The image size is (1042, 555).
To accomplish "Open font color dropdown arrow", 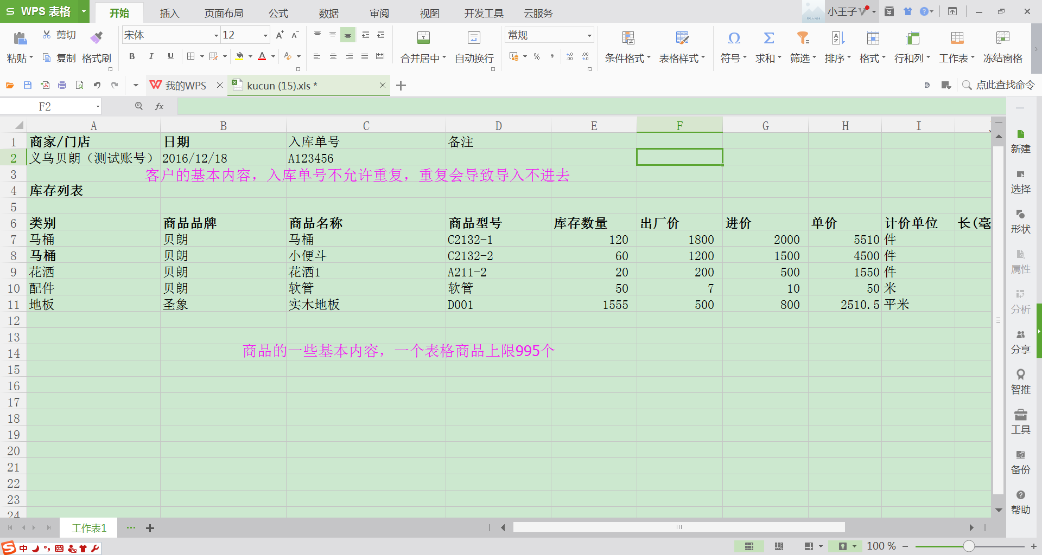I will point(273,56).
